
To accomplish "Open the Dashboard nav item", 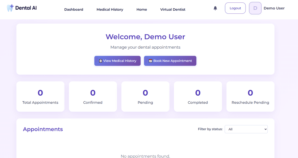I will tap(74, 9).
